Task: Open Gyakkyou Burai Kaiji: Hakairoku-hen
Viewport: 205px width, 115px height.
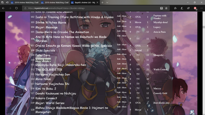Action: (61, 65)
